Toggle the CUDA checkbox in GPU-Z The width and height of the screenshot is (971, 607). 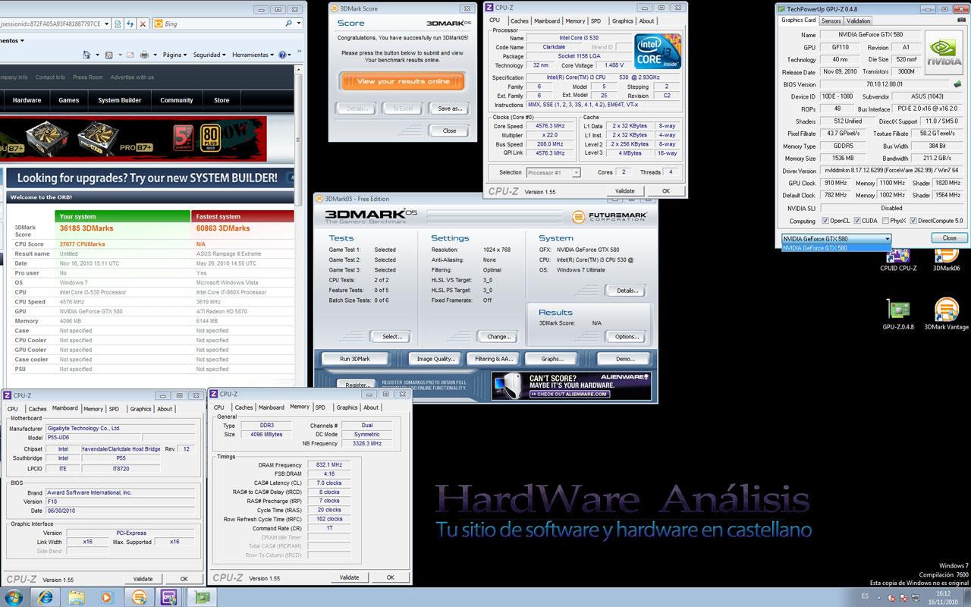click(857, 221)
